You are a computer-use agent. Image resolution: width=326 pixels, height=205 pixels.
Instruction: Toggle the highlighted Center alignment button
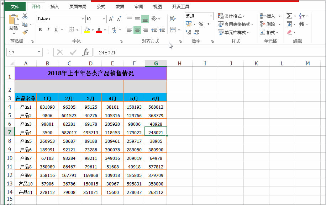click(x=137, y=30)
